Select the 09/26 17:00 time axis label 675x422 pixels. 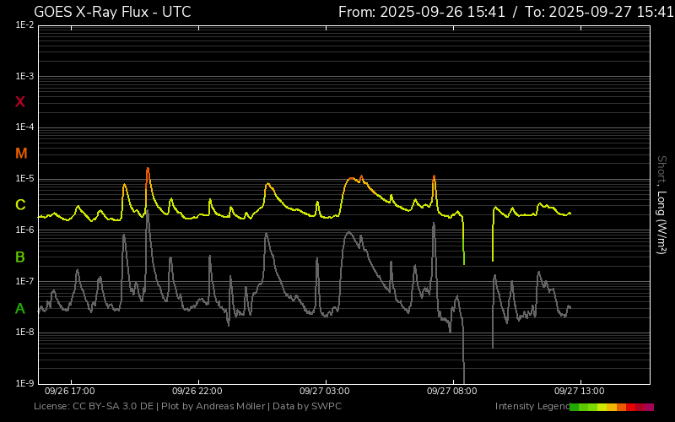pyautogui.click(x=69, y=392)
